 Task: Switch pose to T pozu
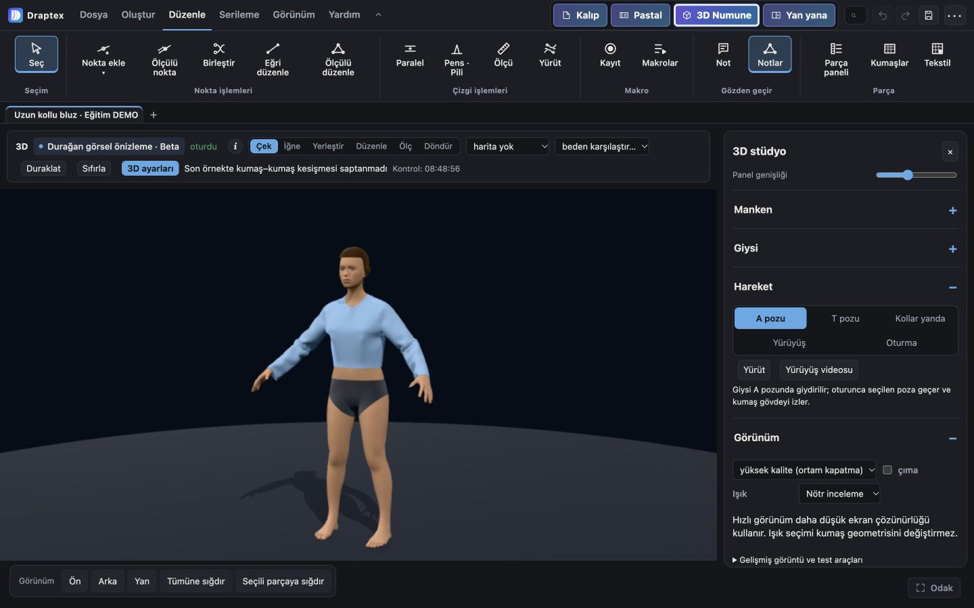coord(845,318)
